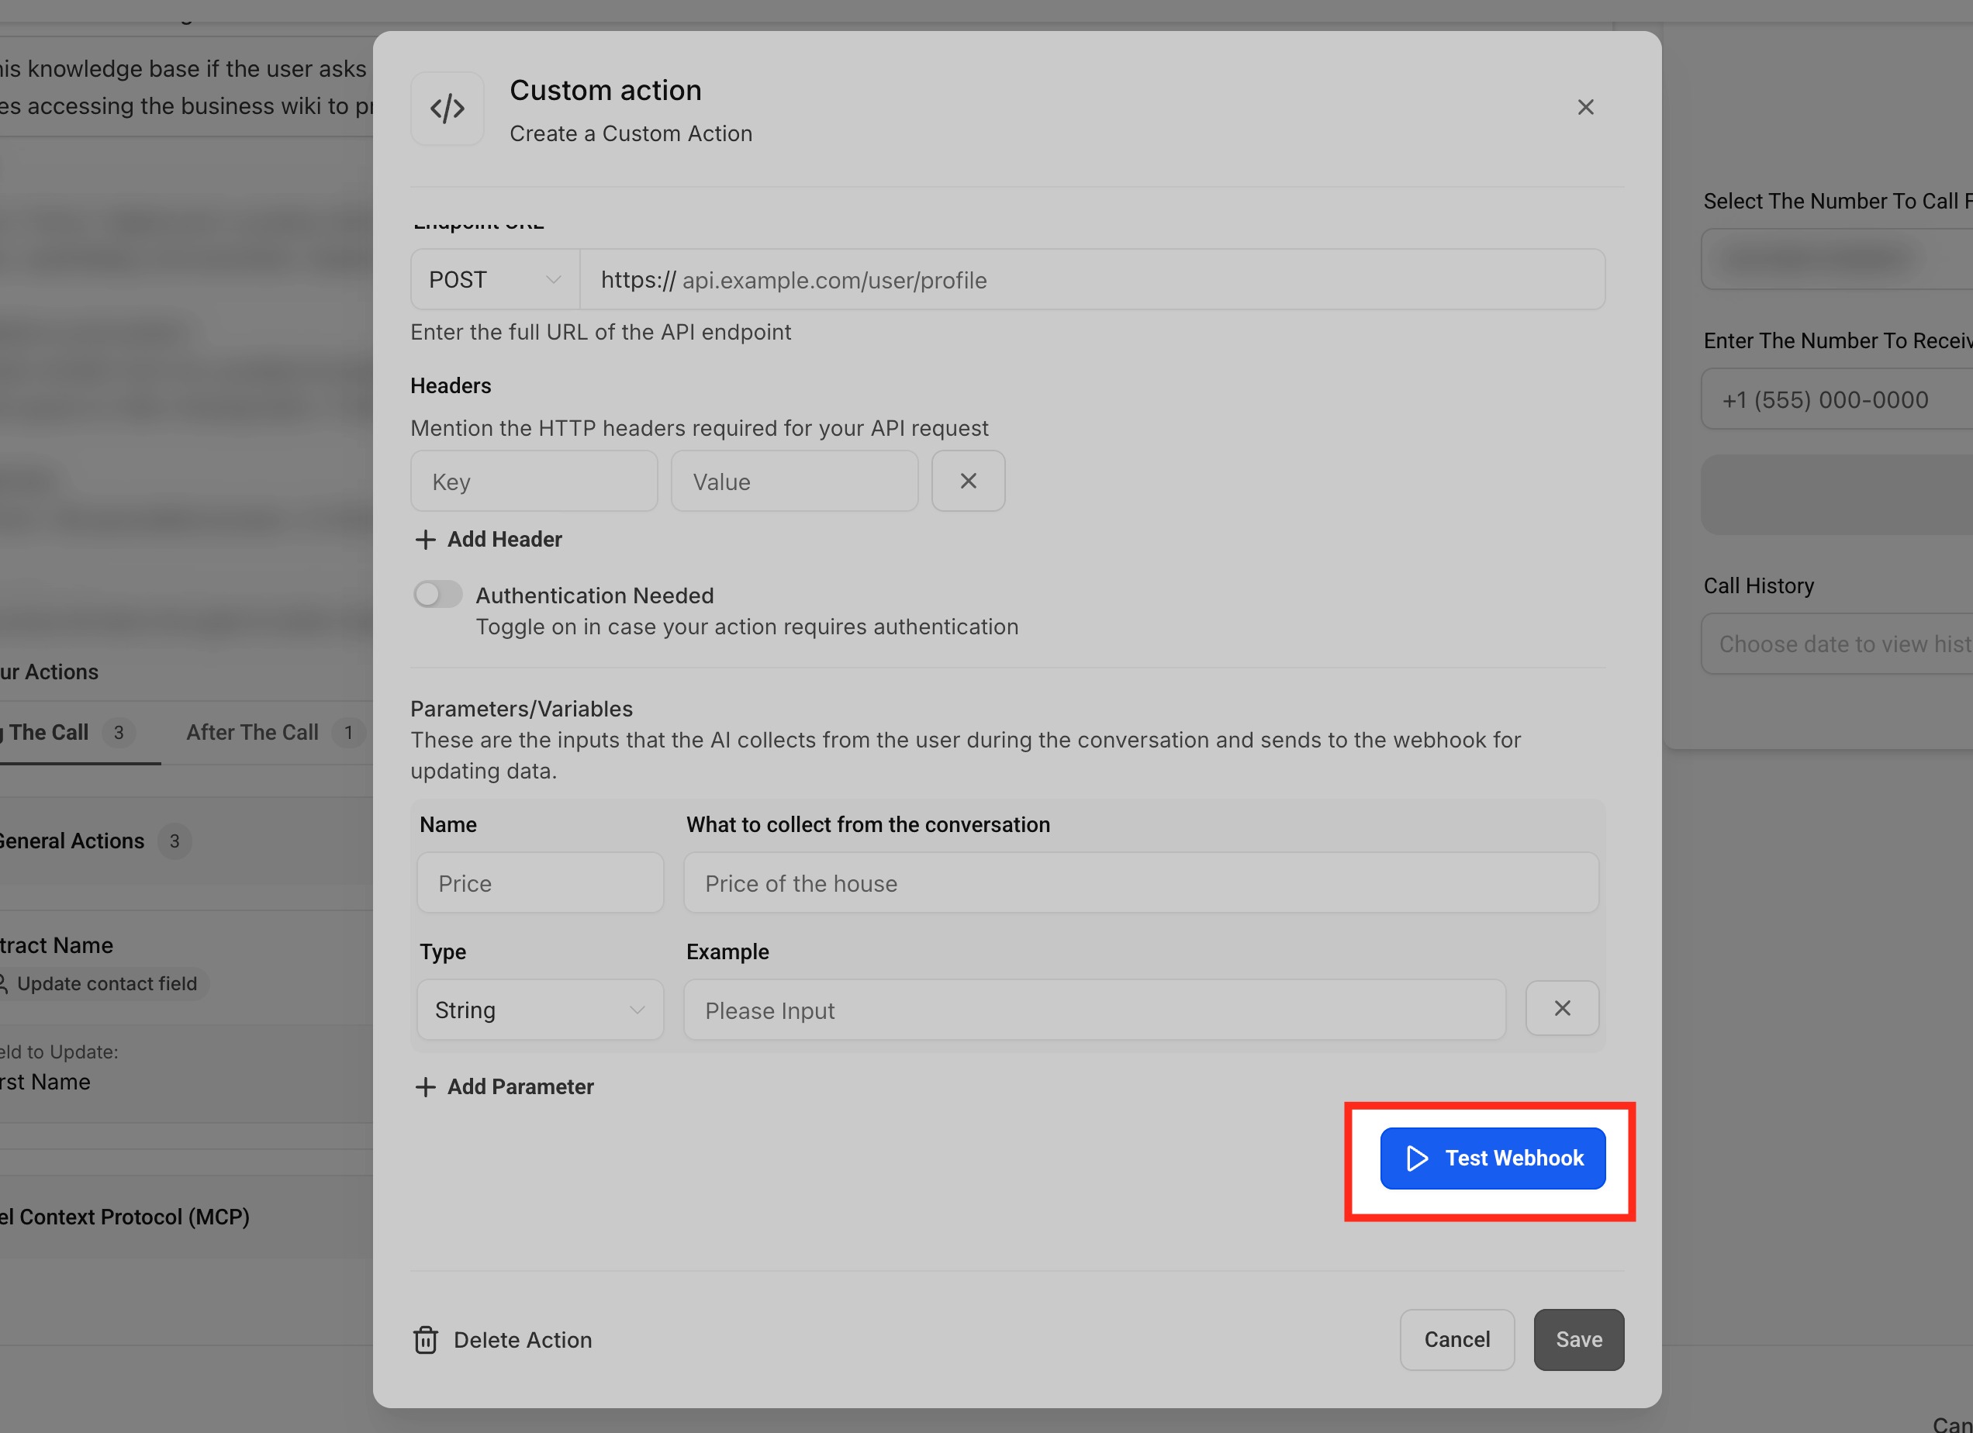Focus the header Key input

click(534, 482)
